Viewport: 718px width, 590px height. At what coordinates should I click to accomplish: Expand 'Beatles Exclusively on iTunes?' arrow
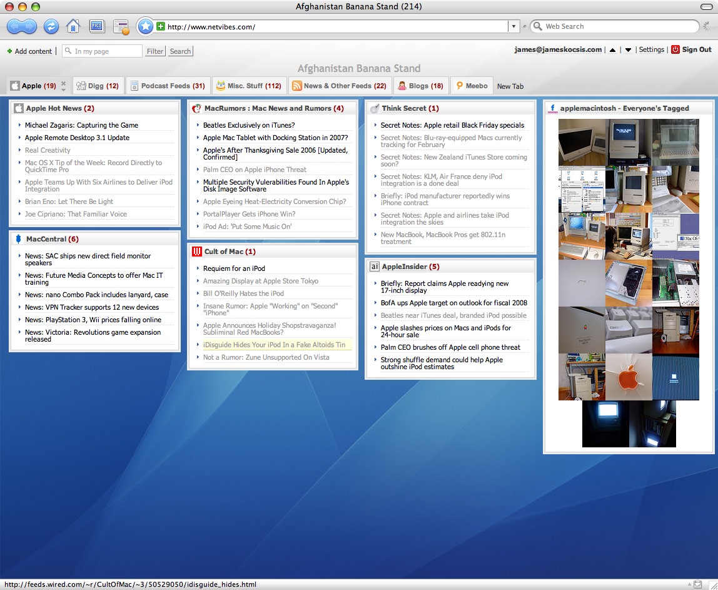(198, 125)
